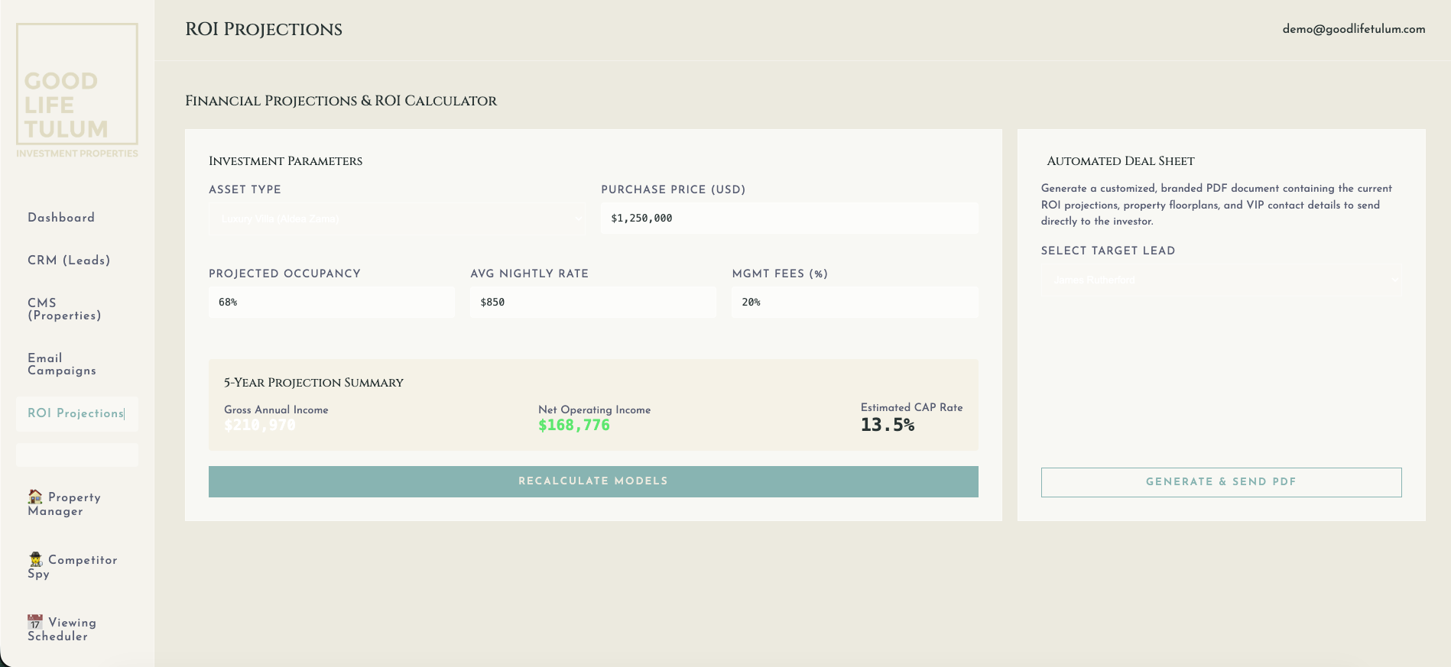
Task: Go to Dashboard in the sidebar
Action: tap(61, 218)
